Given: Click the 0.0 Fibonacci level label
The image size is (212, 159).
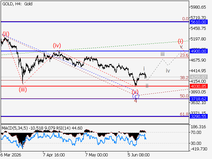Looking at the screenshot, I should click(x=185, y=19).
